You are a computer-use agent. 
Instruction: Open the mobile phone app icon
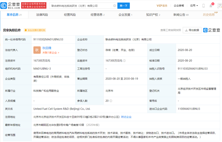point(203,6)
